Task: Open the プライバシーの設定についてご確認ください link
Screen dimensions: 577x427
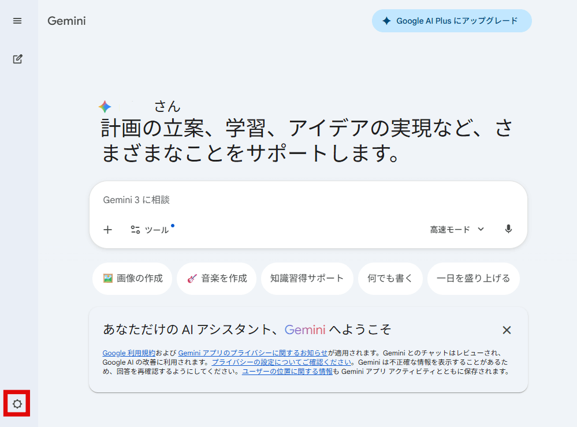Action: 281,362
